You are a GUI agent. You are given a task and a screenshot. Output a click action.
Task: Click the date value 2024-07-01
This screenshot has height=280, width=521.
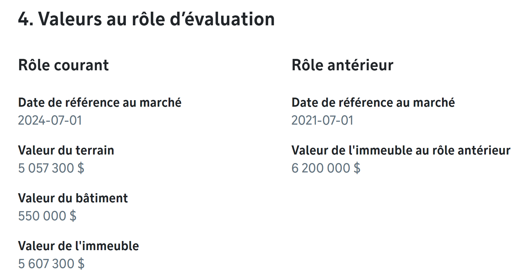50,120
